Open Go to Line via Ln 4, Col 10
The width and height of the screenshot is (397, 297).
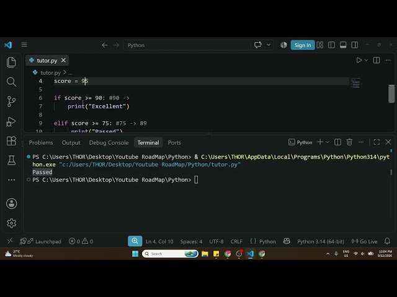[x=159, y=242]
